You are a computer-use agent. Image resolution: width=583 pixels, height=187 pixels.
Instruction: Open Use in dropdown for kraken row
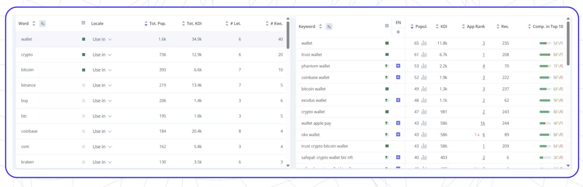[x=102, y=162]
